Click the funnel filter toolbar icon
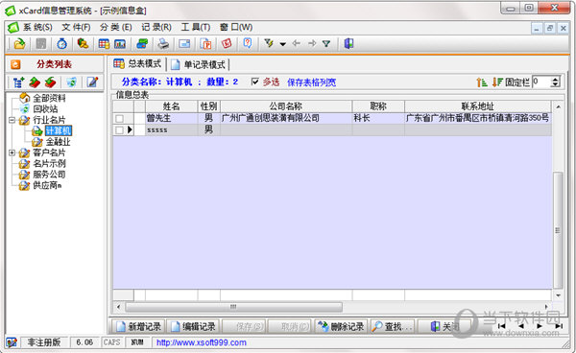This screenshot has height=353, width=576. 325,44
